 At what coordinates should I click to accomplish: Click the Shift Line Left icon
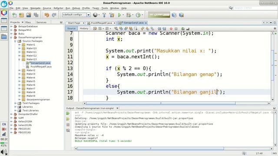159,29
